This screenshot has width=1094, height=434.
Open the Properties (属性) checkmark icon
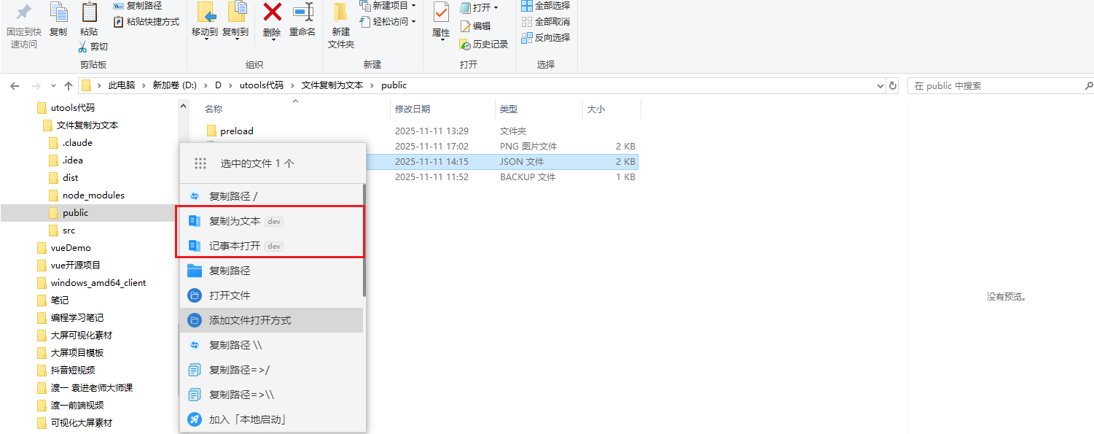(441, 12)
